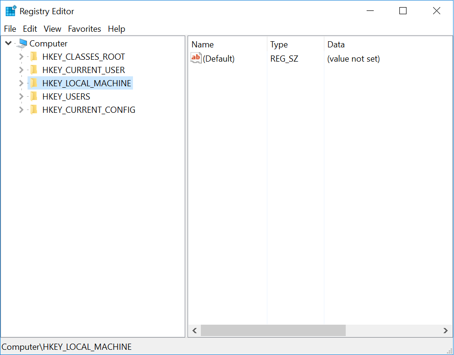Collapse the Computer node
The height and width of the screenshot is (355, 454).
tap(8, 43)
